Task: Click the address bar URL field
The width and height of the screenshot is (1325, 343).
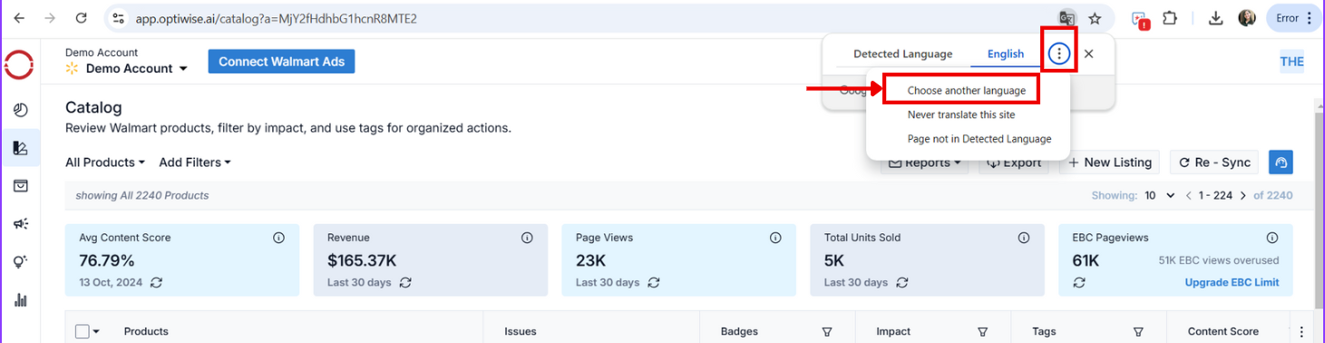Action: point(580,18)
